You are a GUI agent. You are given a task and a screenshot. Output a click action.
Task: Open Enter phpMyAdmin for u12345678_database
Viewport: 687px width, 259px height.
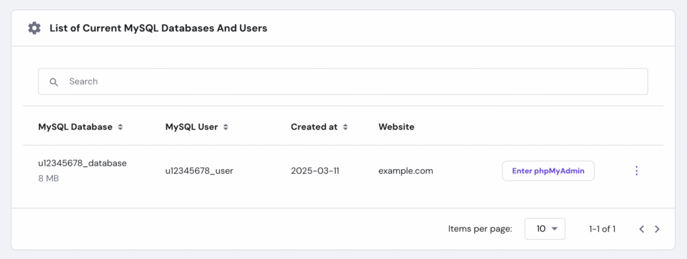point(548,171)
